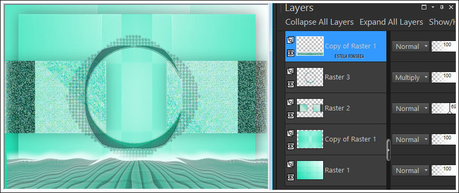Click layer type icon of top Copy of Raster 1
459x193 pixels.
point(291,40)
